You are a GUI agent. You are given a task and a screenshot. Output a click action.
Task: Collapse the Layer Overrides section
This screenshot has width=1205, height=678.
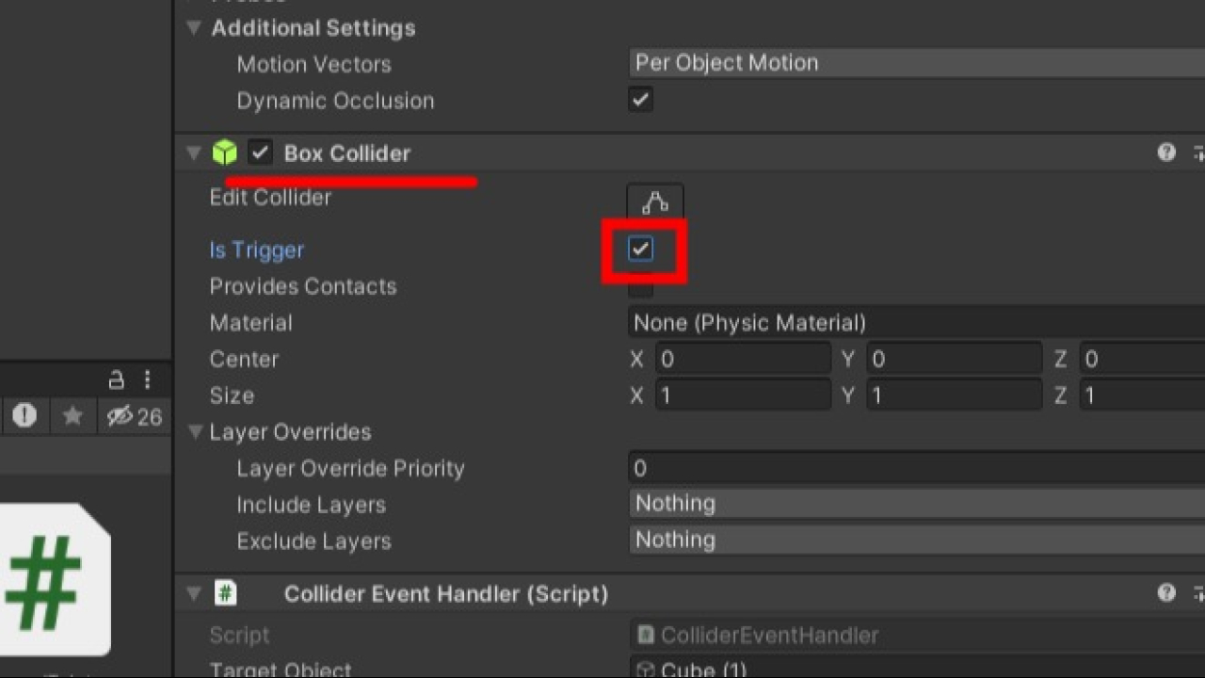(195, 432)
